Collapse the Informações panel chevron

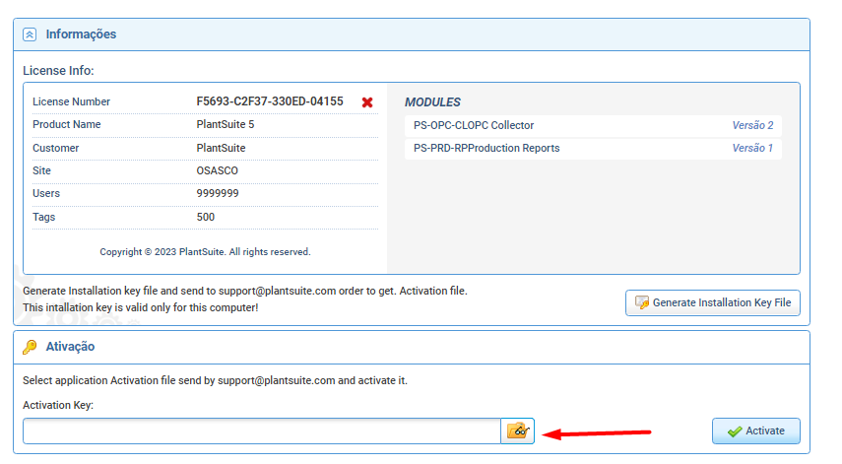[30, 34]
